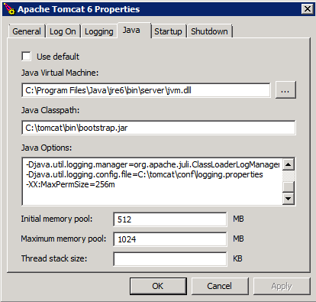Click the Cancel button

220,286
